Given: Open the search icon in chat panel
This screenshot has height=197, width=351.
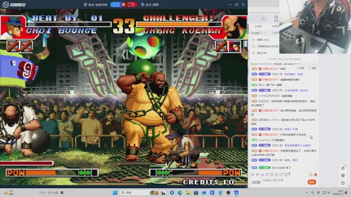Looking at the screenshot, I should [x=263, y=18].
